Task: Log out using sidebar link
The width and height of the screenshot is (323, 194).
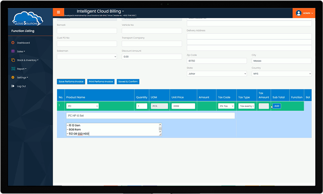Action: click(x=21, y=86)
